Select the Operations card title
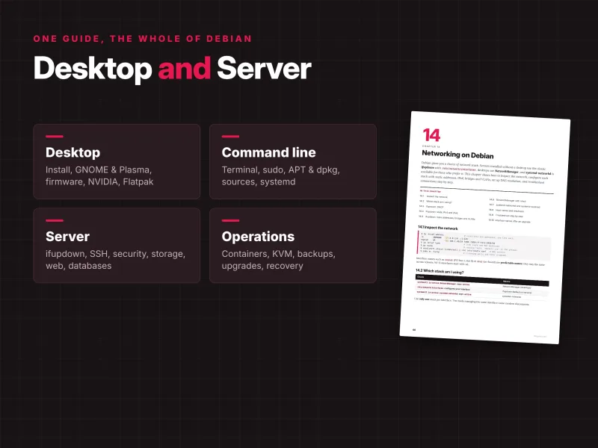The image size is (598, 448). click(258, 237)
